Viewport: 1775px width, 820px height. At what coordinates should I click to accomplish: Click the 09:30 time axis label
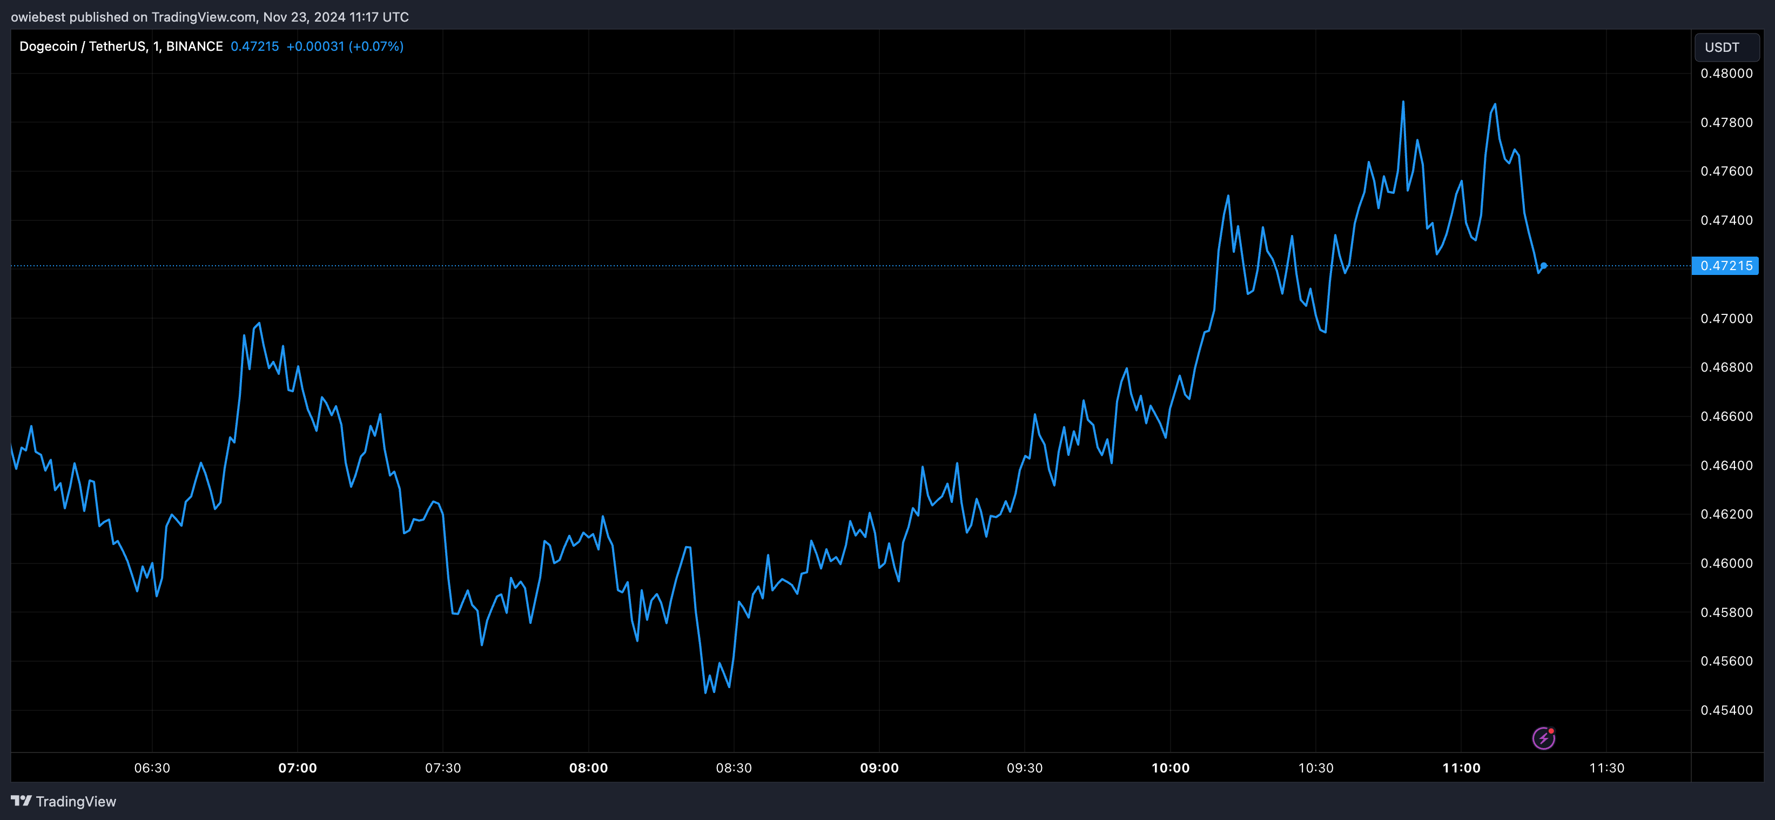[x=1025, y=768]
